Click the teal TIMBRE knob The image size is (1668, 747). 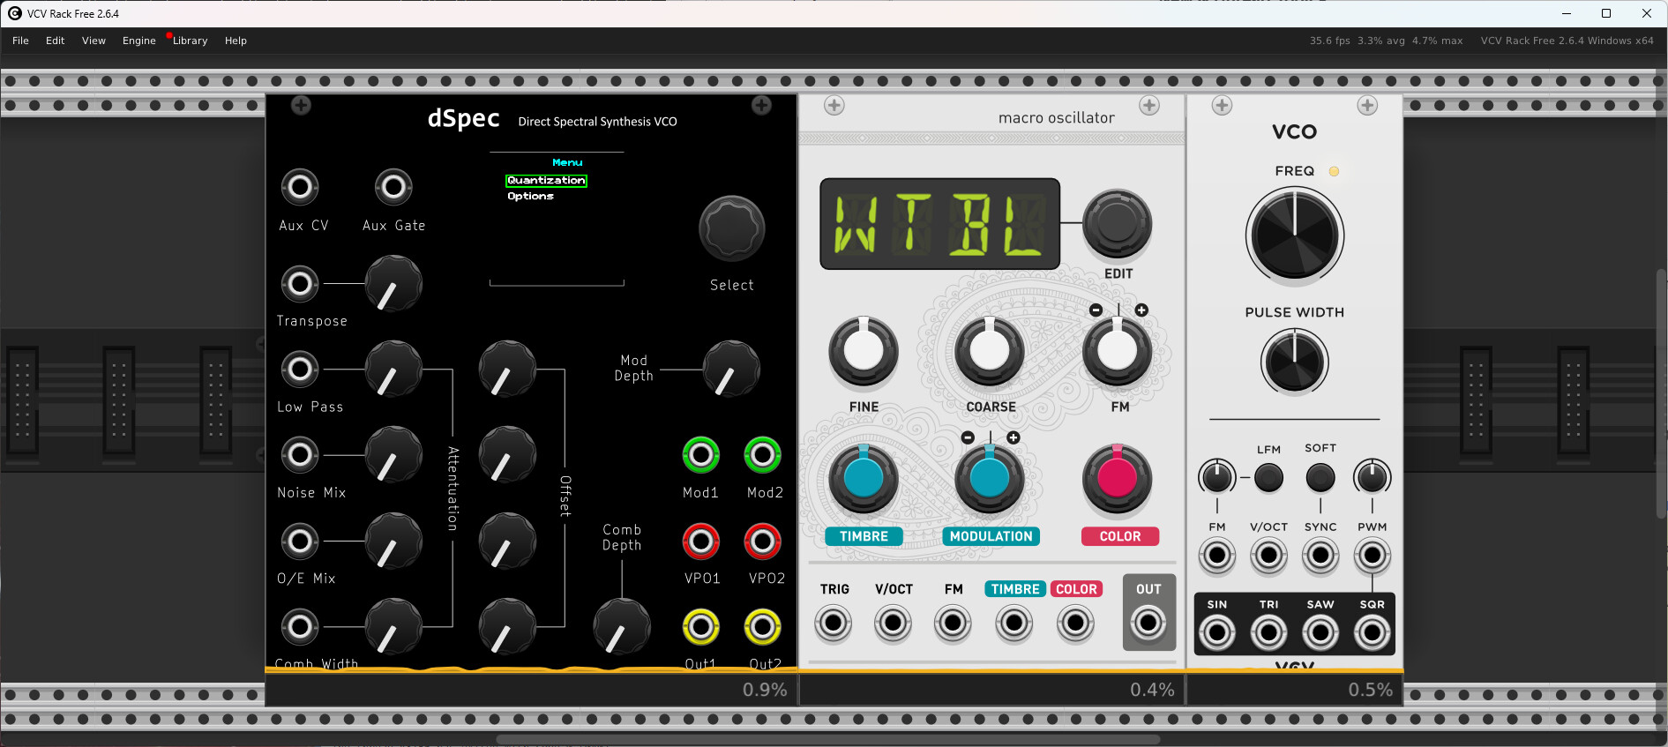pyautogui.click(x=864, y=479)
